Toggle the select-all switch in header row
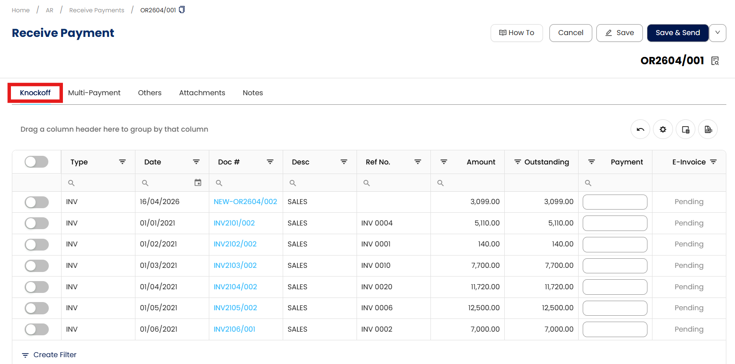The width and height of the screenshot is (735, 364). click(x=36, y=162)
